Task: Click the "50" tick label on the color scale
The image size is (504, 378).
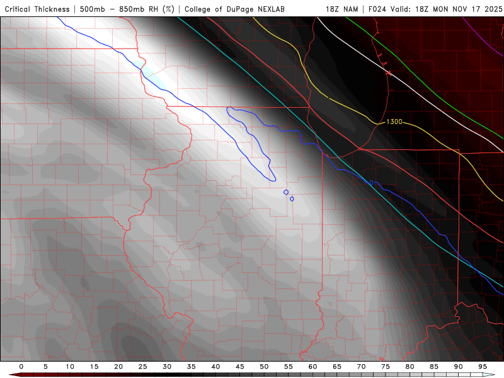Action: click(264, 367)
